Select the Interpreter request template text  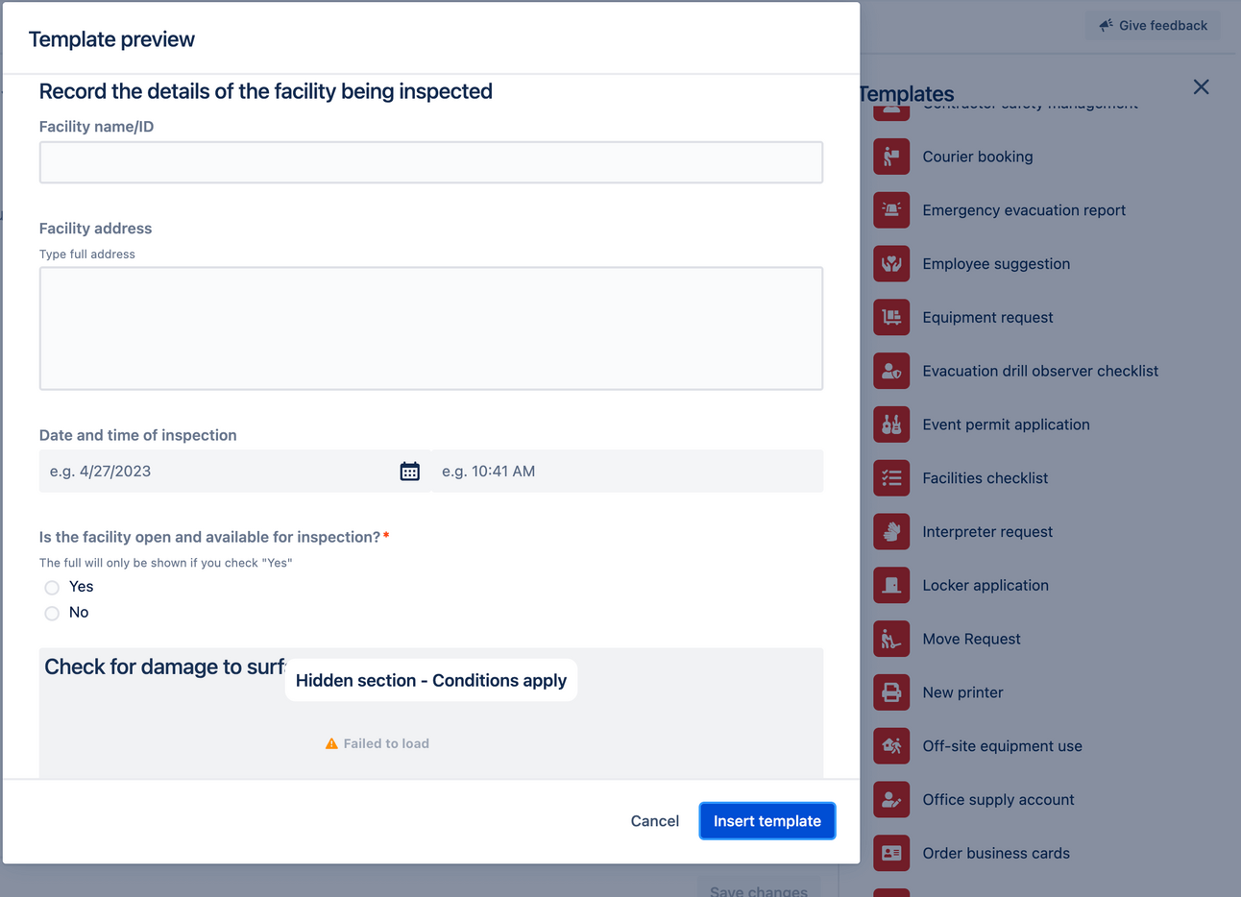987,531
